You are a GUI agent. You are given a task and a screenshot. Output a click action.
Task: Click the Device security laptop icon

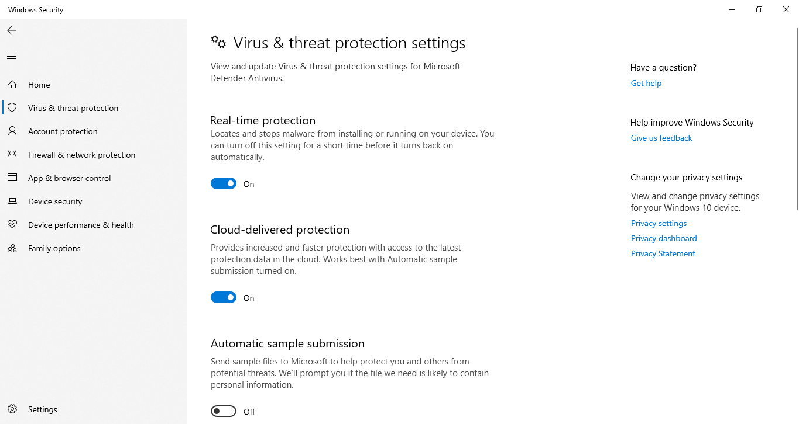click(x=12, y=201)
